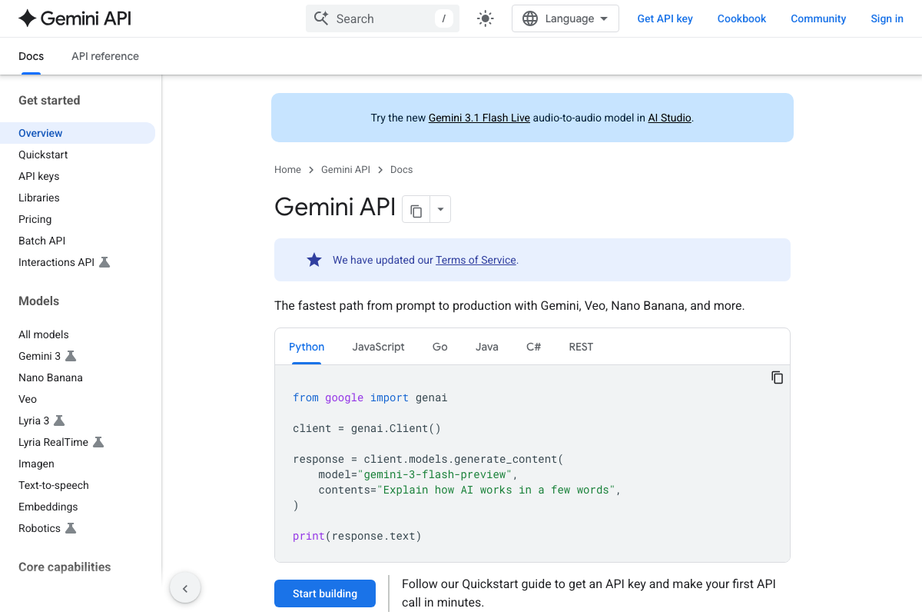Open the Language dropdown

point(565,18)
